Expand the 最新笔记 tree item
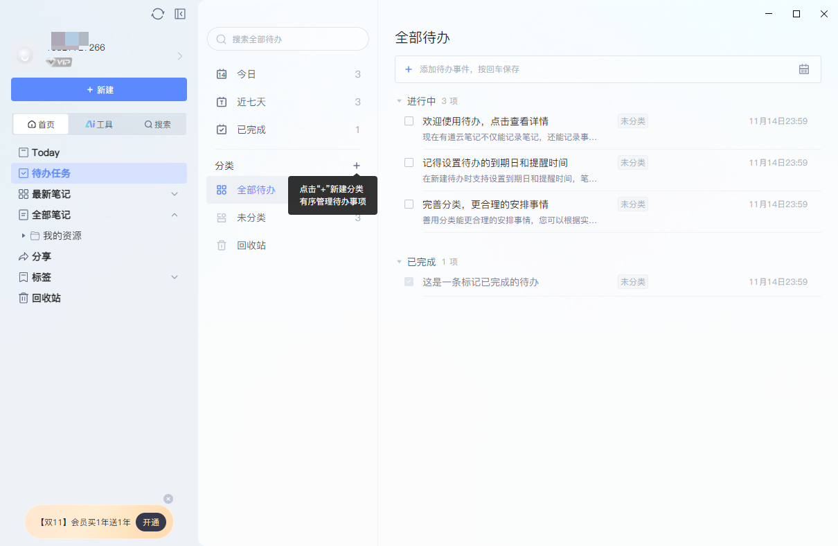This screenshot has width=838, height=546. pyautogui.click(x=175, y=194)
